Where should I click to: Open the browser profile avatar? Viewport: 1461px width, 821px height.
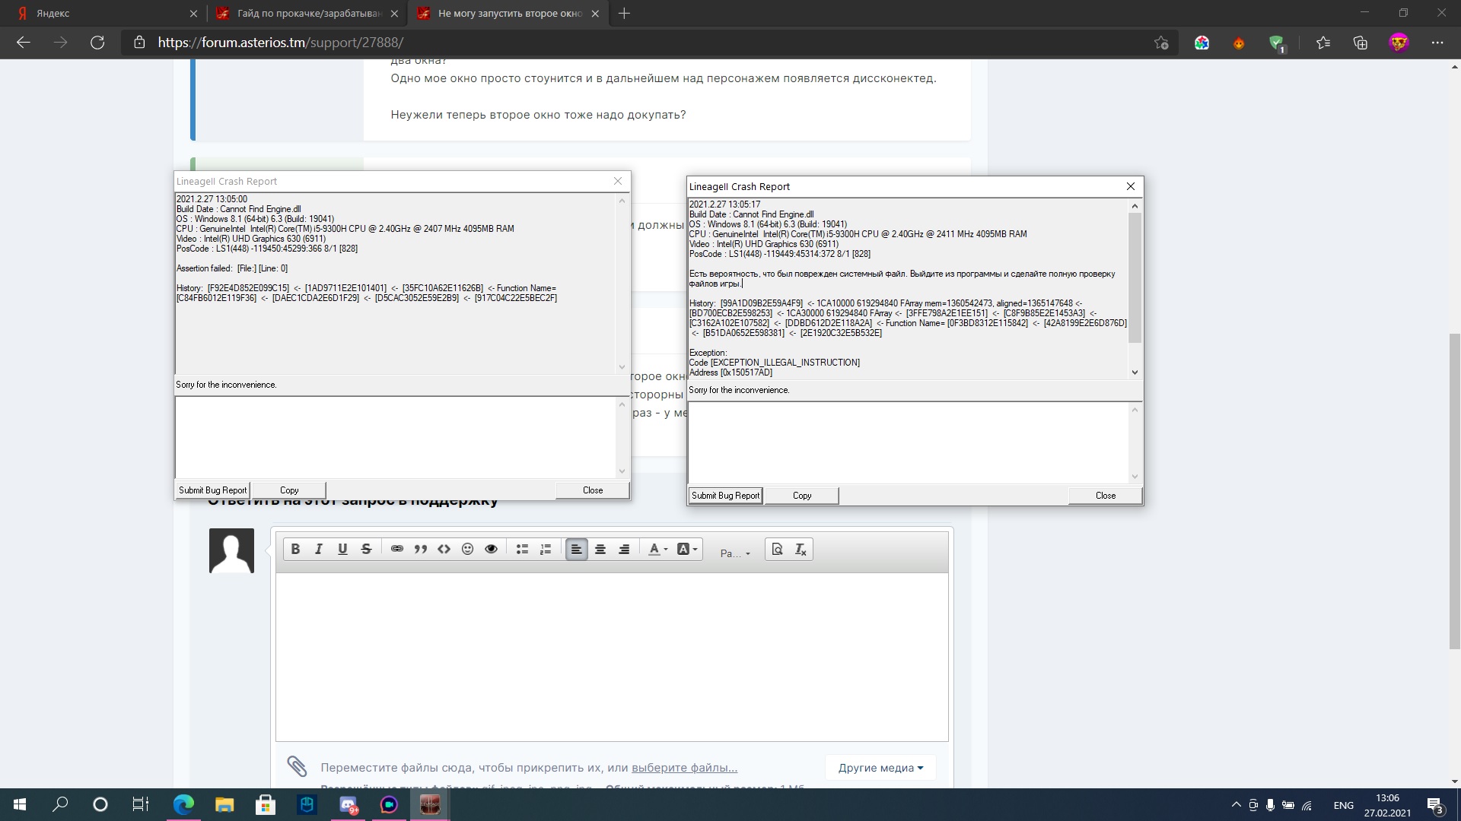[1399, 43]
